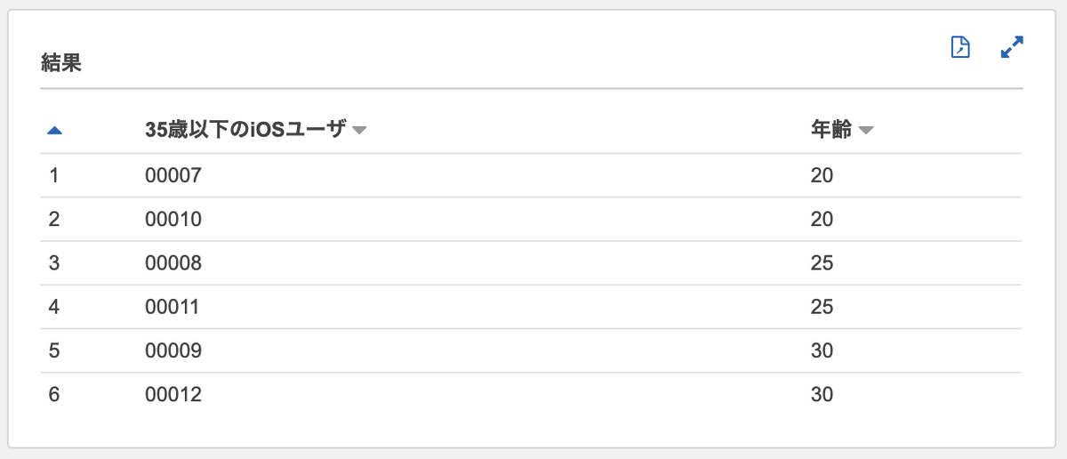The width and height of the screenshot is (1067, 459).
Task: Select user ID 00007 cell
Action: tap(173, 176)
